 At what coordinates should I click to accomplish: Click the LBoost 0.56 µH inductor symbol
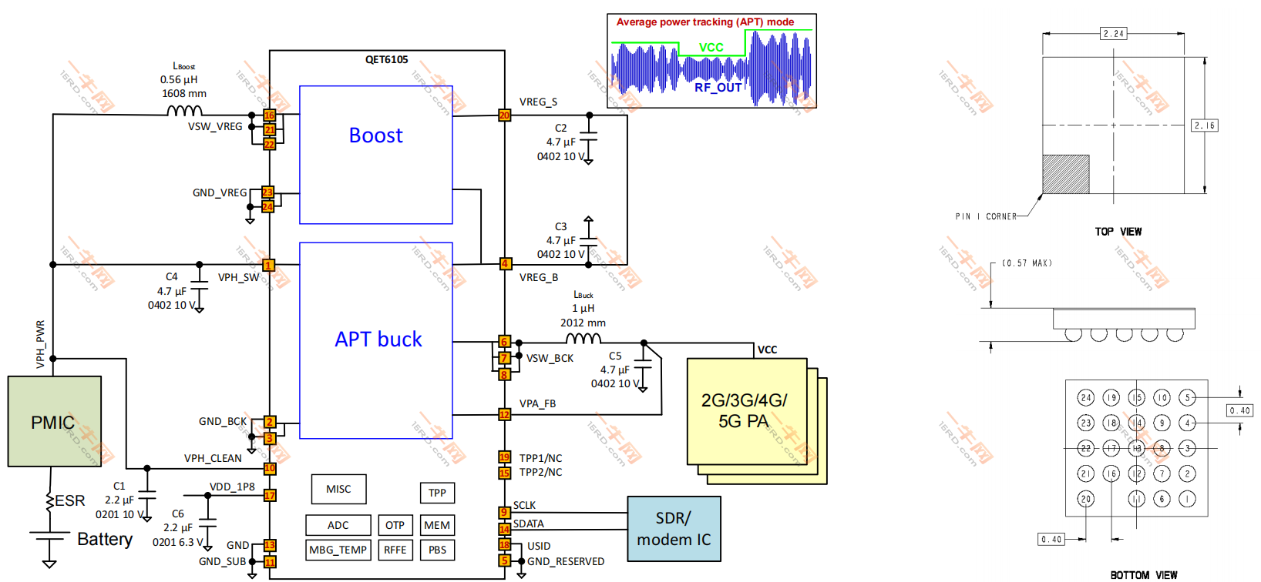pos(185,112)
